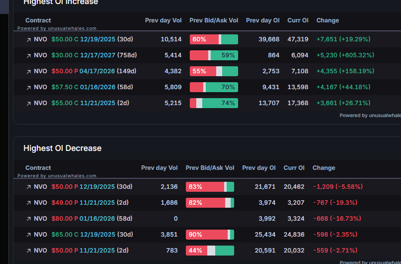Image resolution: width=401 pixels, height=264 pixels.
Task: Click the 6,094 current OI cell
Action: (300, 55)
